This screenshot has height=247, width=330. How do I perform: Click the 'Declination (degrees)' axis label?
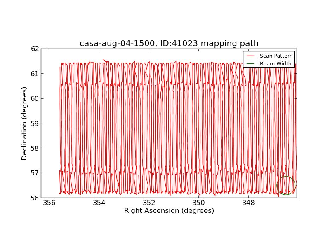[x=24, y=123]
